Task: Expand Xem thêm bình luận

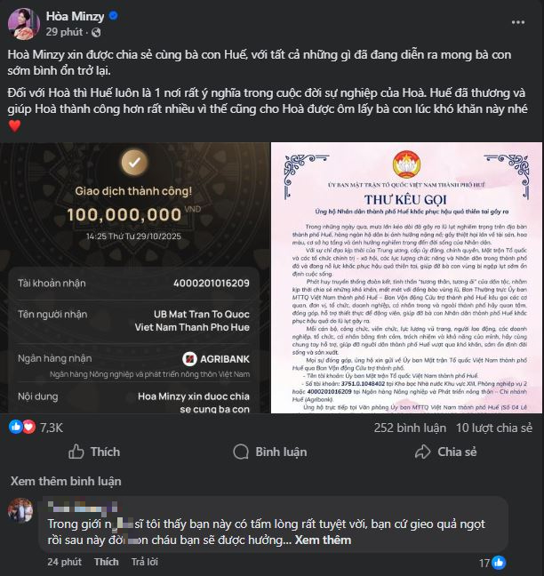Action: coord(66,481)
